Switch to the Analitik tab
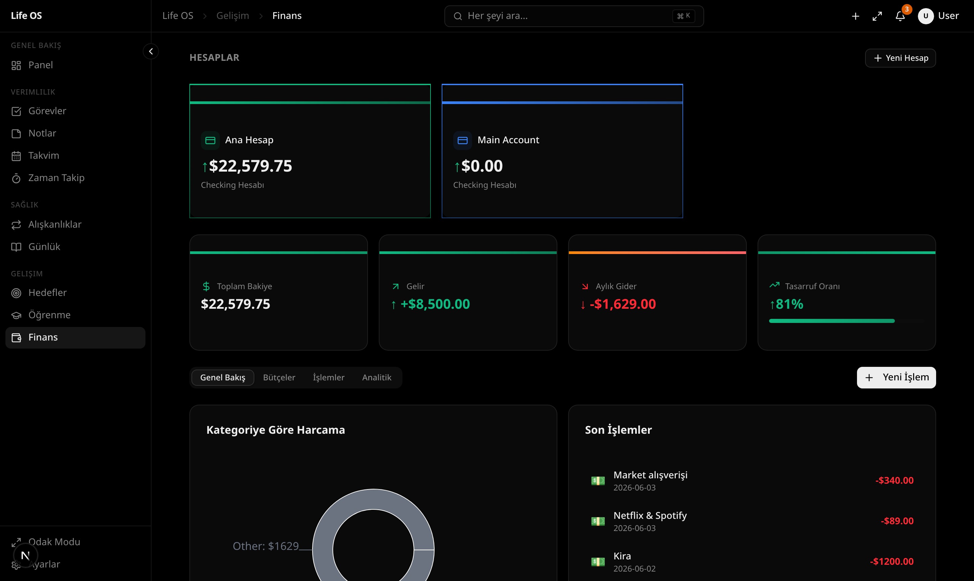This screenshot has height=581, width=974. [377, 377]
